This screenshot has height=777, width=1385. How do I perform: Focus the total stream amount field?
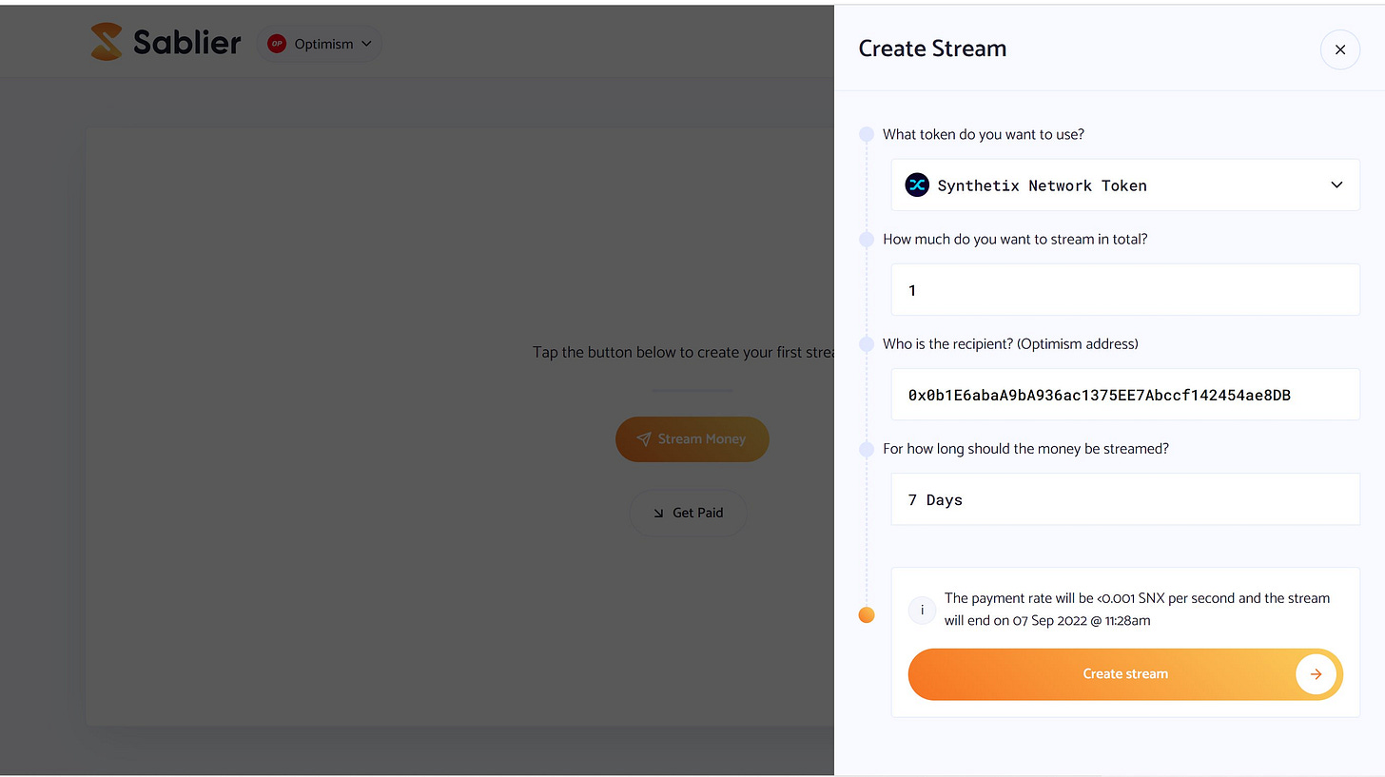1125,290
